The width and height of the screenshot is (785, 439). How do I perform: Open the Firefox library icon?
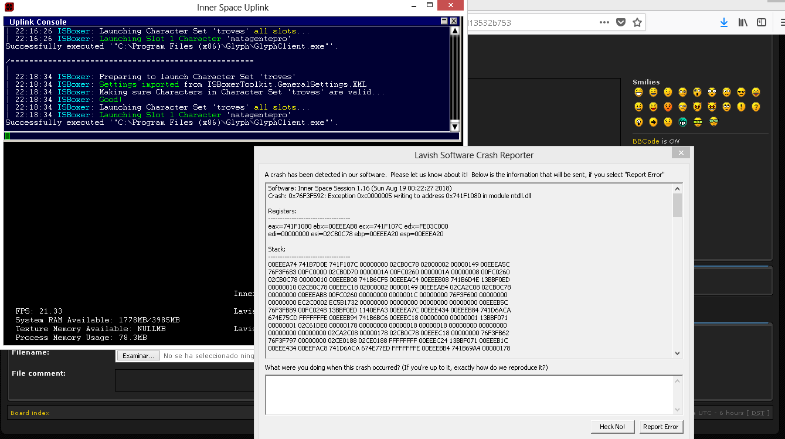(x=743, y=22)
